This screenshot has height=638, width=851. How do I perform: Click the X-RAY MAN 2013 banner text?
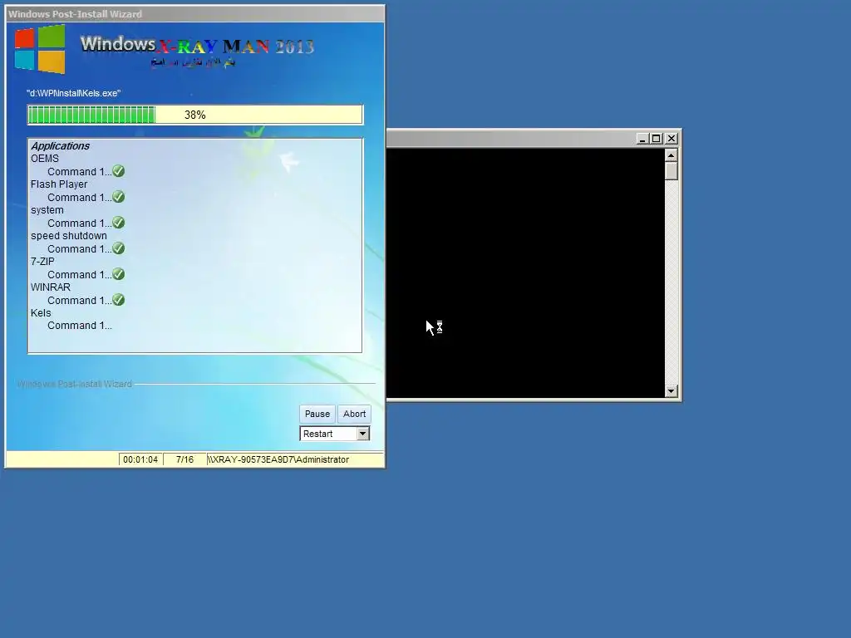click(235, 47)
